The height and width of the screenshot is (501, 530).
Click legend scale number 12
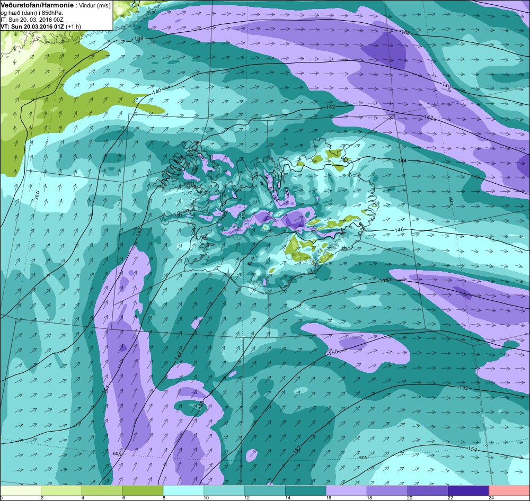247,498
